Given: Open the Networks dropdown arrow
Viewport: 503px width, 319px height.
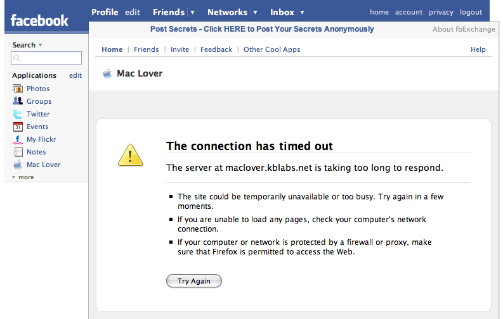Looking at the screenshot, I should pos(255,12).
